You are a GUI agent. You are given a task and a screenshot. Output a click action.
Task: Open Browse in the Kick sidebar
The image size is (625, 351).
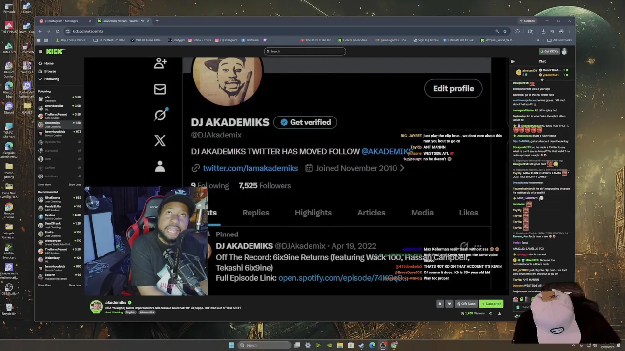(x=50, y=71)
